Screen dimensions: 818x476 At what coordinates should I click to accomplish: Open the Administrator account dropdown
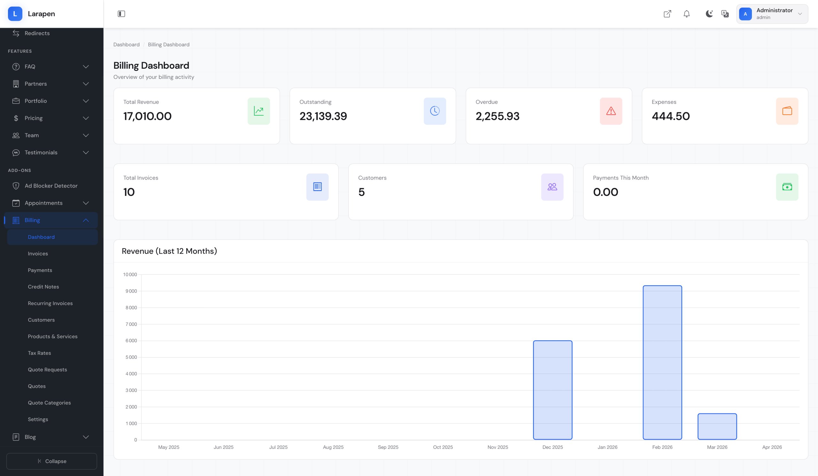[x=772, y=14]
